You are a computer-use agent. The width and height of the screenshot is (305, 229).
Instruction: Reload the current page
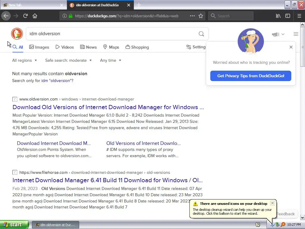[x=25, y=16]
